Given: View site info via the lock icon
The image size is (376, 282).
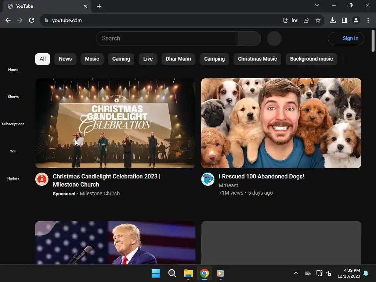Looking at the screenshot, I should pos(46,21).
